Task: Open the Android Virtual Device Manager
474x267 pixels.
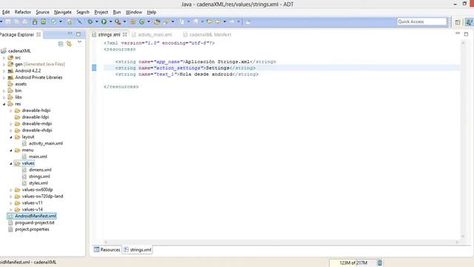Action: click(43, 22)
